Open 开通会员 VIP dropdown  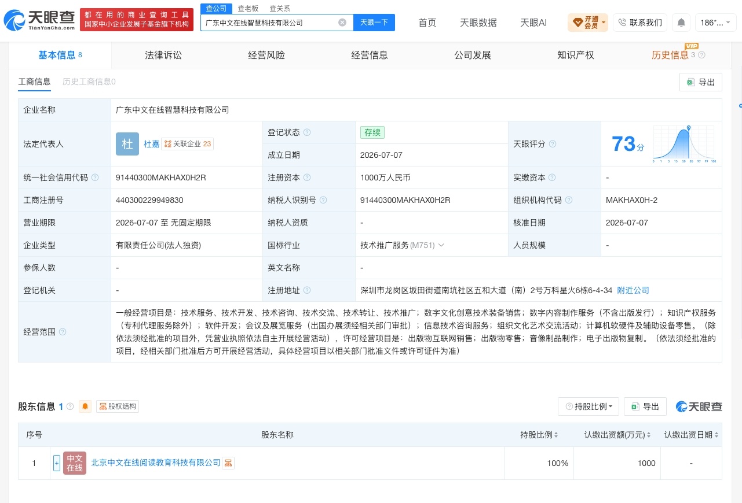588,23
